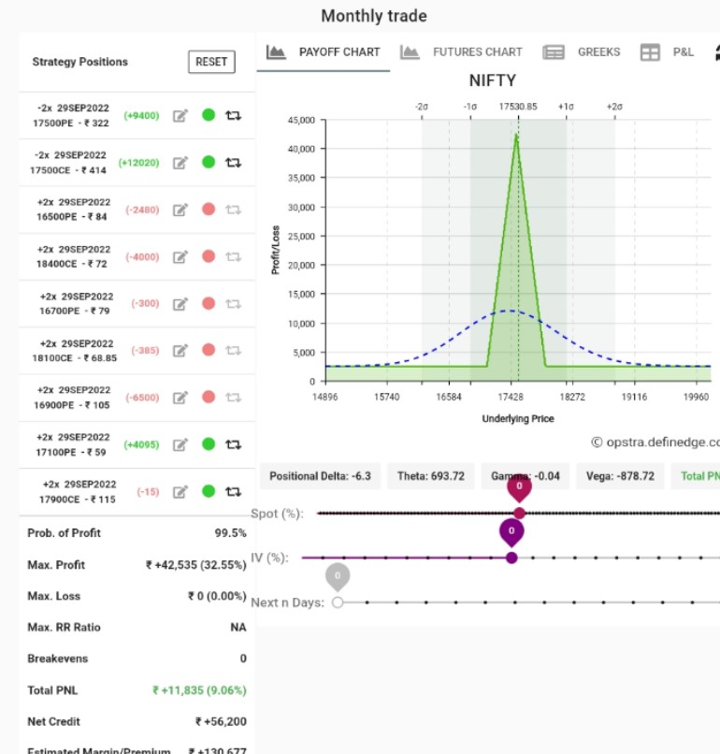
Task: Swap buy/sell for 16700PE position
Action: click(x=233, y=304)
